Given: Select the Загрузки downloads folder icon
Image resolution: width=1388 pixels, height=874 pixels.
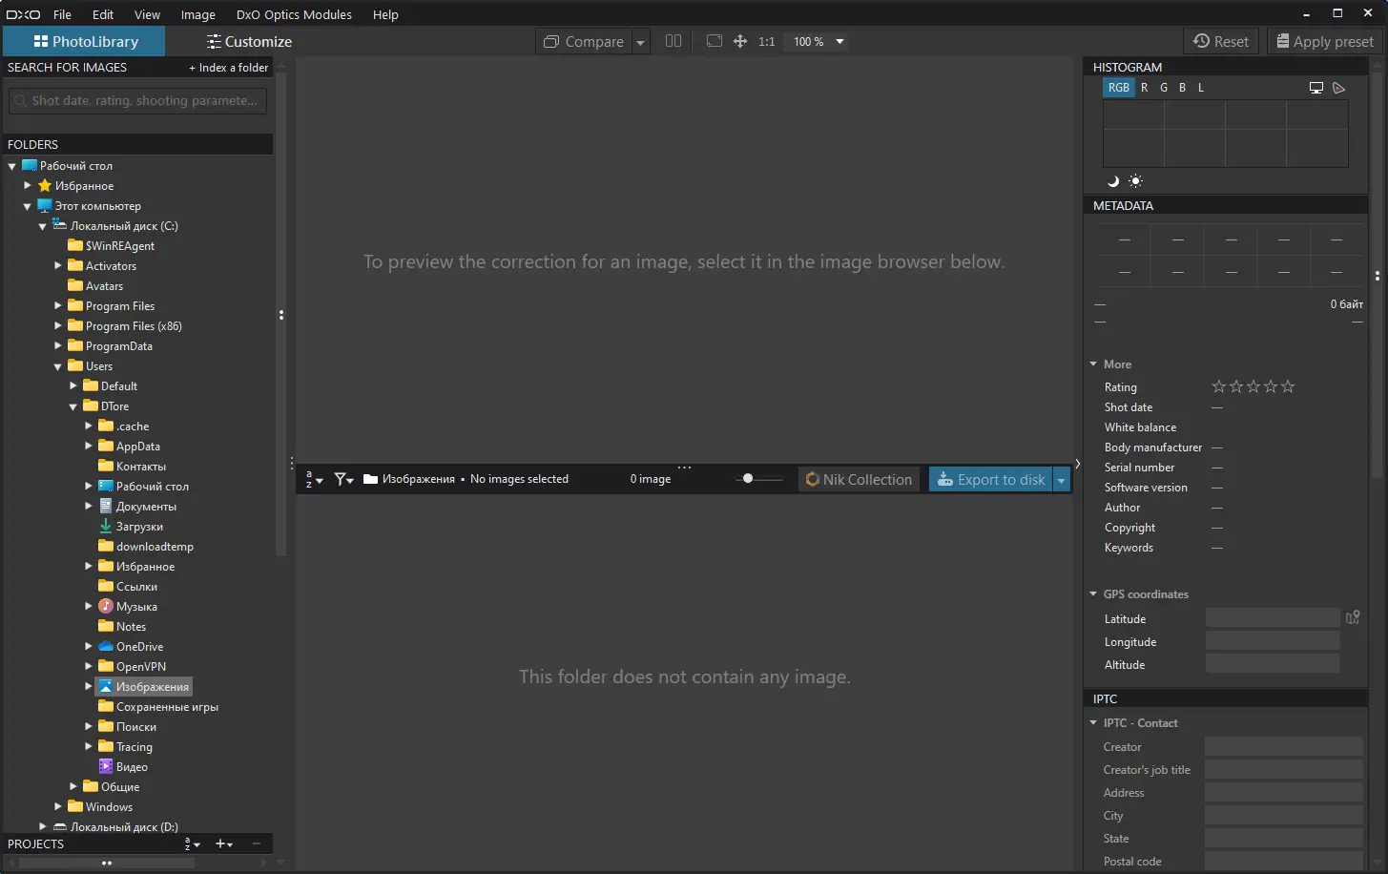Looking at the screenshot, I should (x=106, y=526).
